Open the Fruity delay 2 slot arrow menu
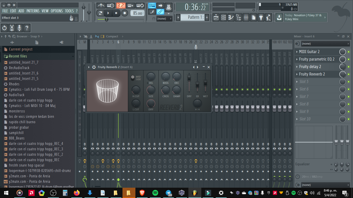 coord(297,67)
